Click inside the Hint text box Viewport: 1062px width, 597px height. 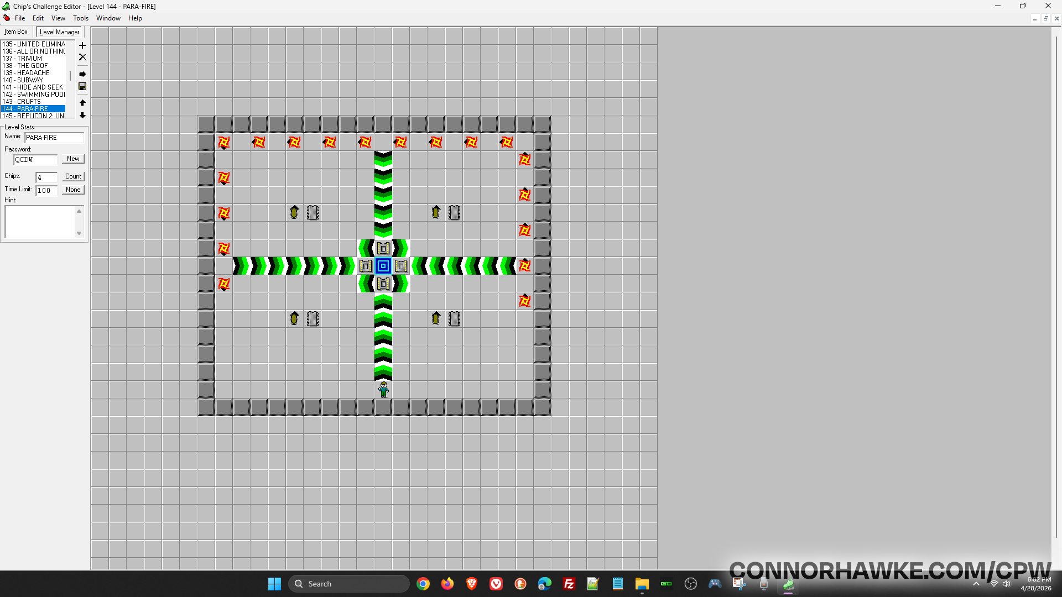(x=40, y=222)
